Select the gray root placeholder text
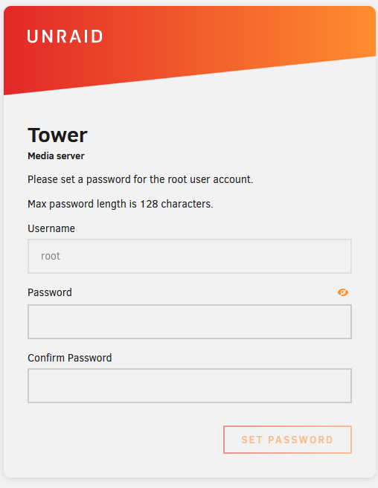Viewport: 378px width, 488px height. [51, 256]
